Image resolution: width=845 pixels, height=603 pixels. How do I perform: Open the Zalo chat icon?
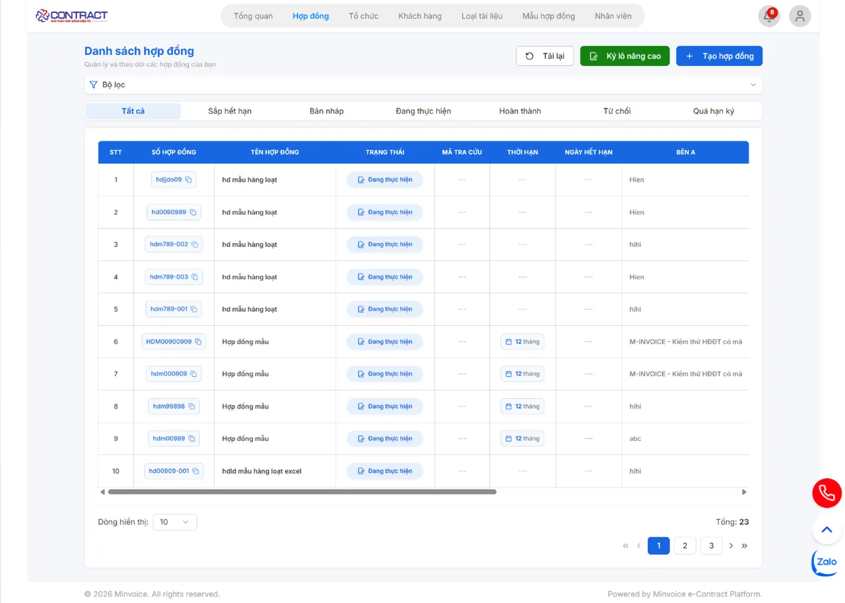tap(826, 562)
